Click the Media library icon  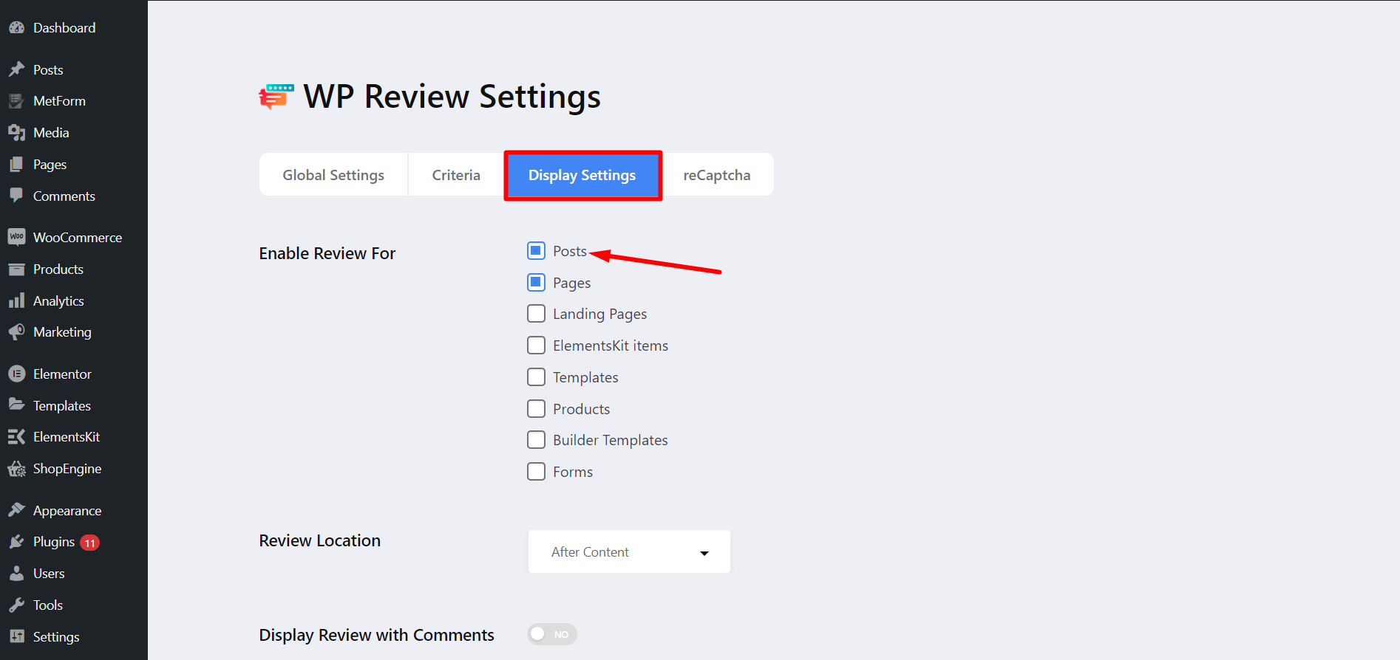[x=16, y=133]
